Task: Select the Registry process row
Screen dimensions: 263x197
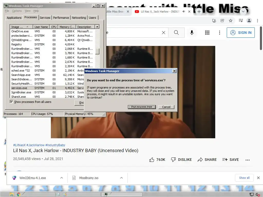Action: (52, 44)
